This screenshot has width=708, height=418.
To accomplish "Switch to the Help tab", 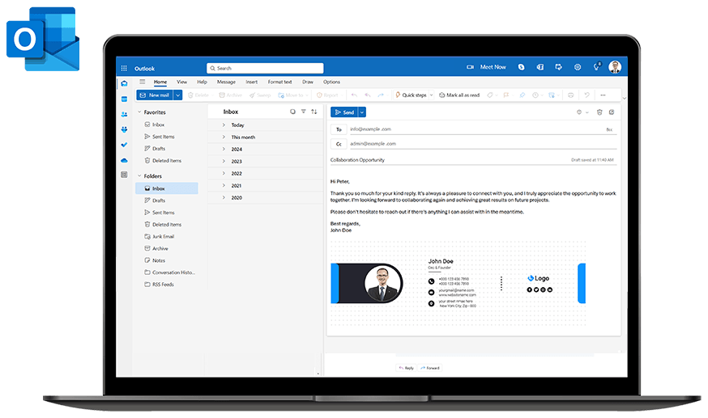I will pyautogui.click(x=202, y=82).
